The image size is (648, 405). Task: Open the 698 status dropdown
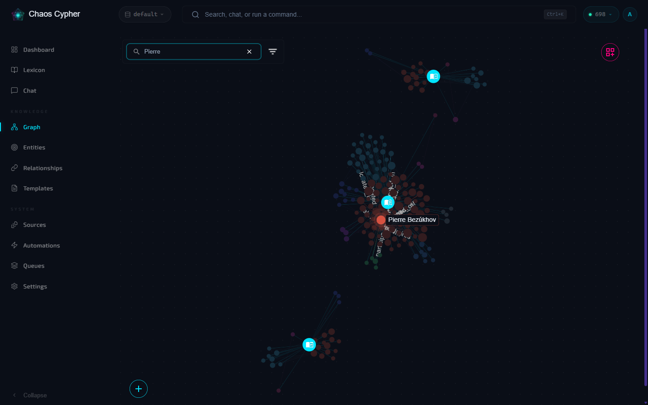click(x=601, y=14)
